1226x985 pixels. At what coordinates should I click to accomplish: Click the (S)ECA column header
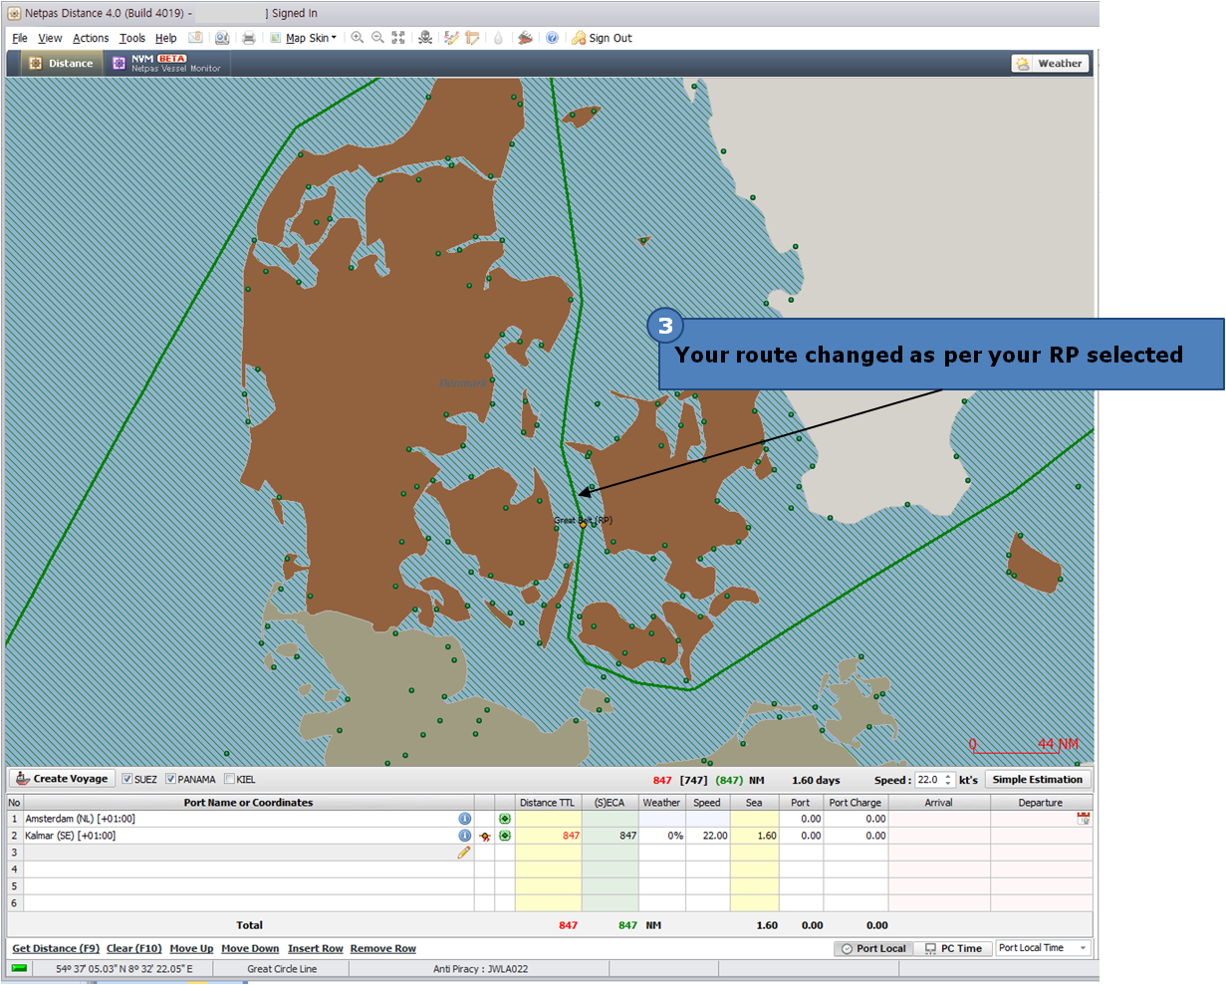[x=610, y=802]
